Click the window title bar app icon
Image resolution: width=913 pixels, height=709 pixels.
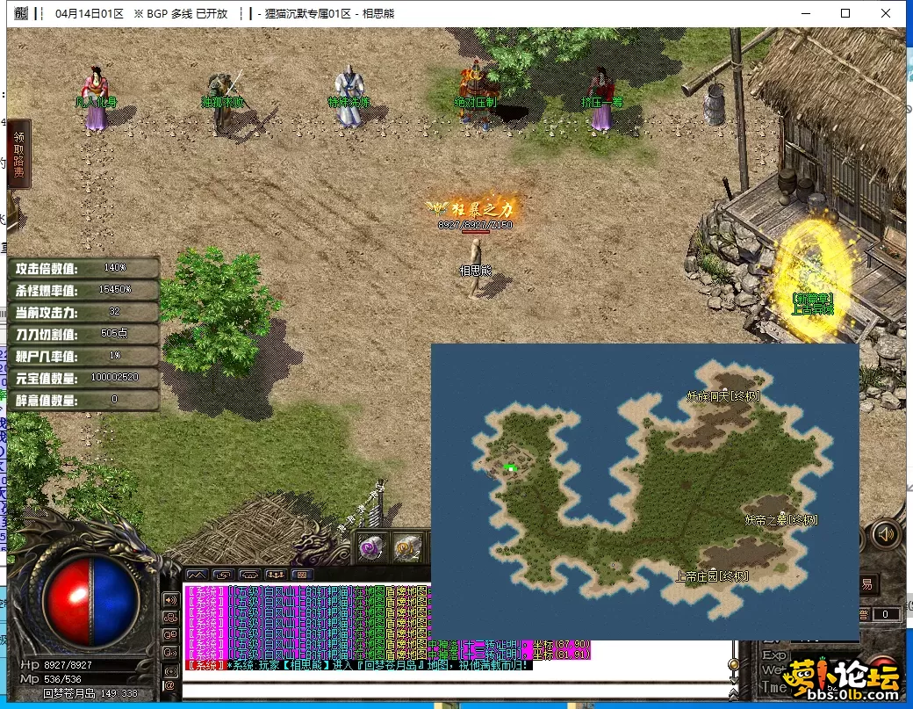point(21,13)
